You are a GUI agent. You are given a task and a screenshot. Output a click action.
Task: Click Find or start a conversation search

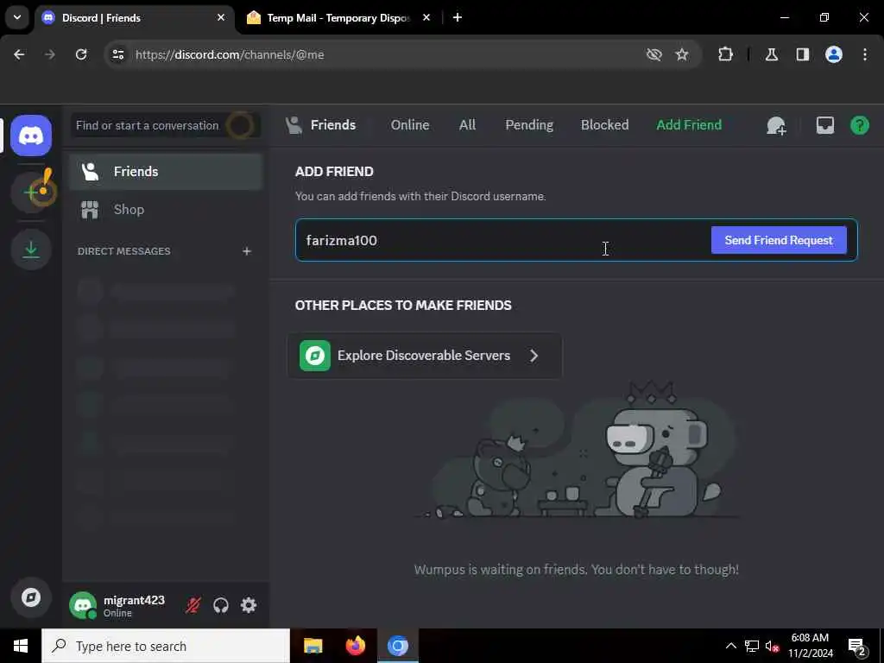coord(166,125)
